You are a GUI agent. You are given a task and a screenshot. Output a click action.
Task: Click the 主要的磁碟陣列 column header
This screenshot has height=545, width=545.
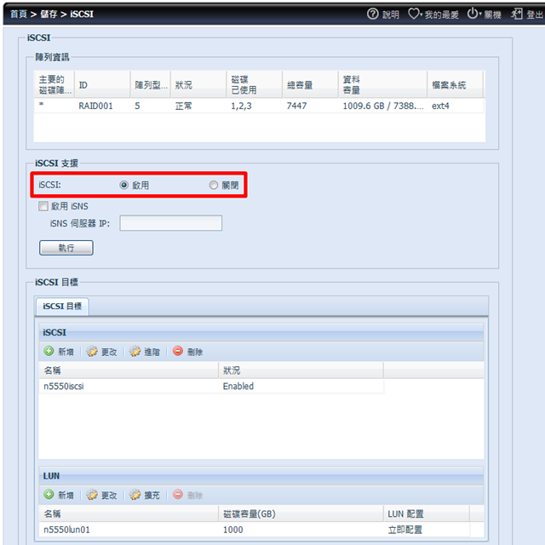[54, 84]
